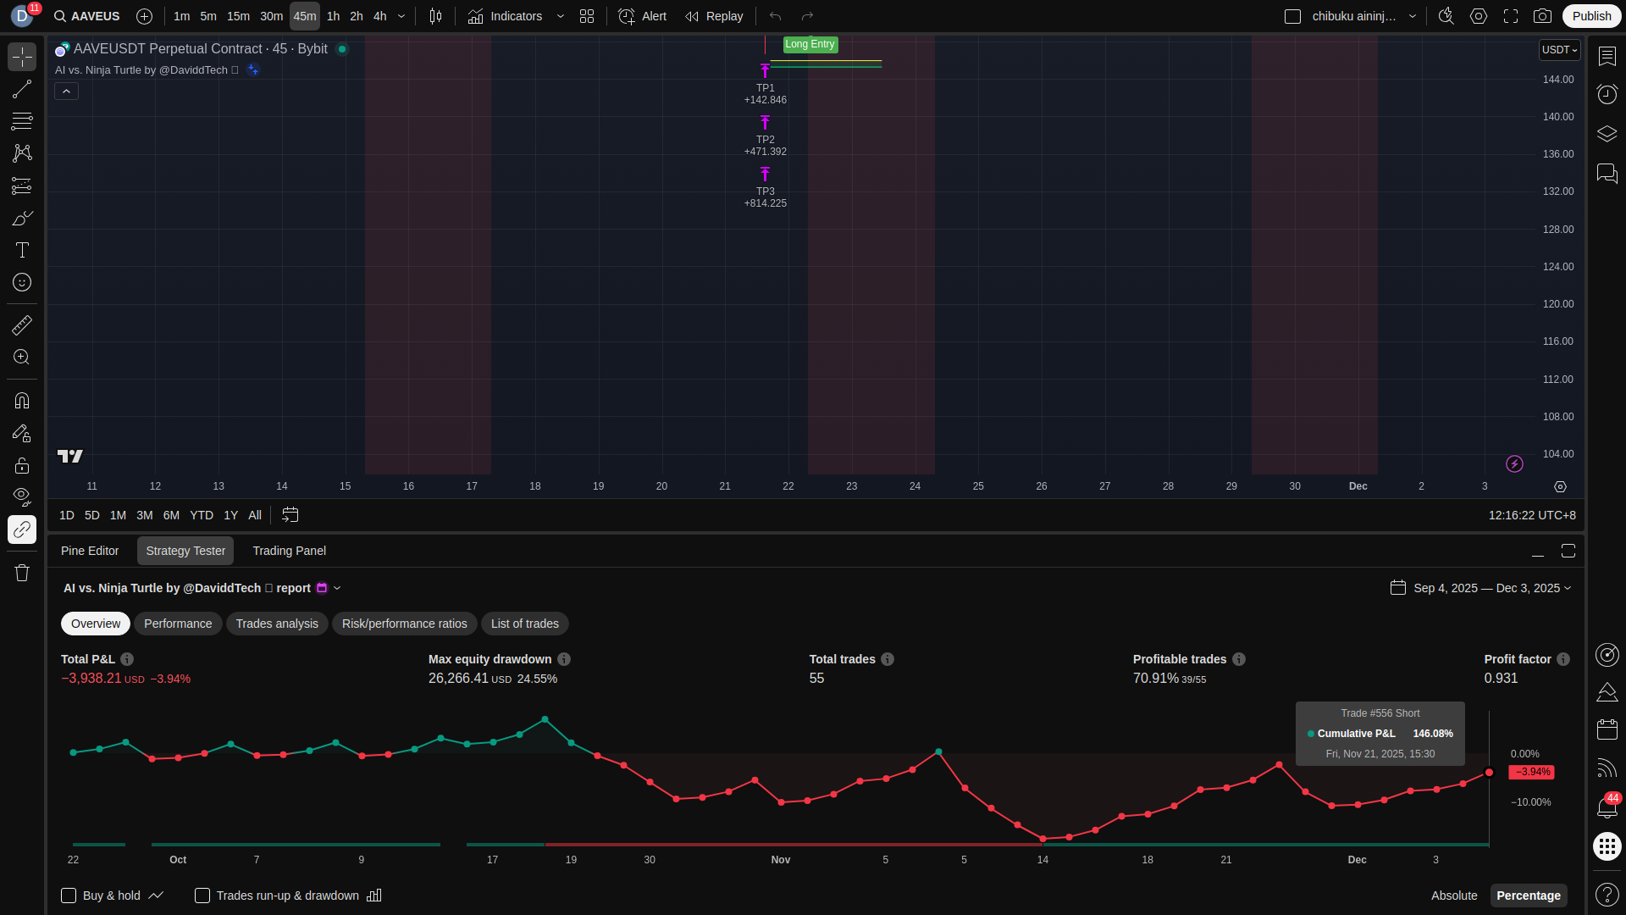This screenshot has width=1626, height=915.
Task: Remove drawings with trash icon
Action: pos(22,573)
